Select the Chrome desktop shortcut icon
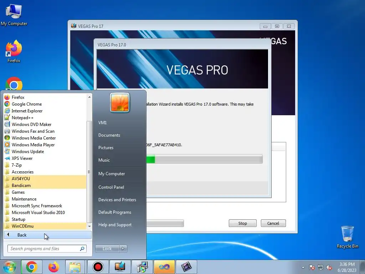Screen dimensions: 365x274 click(14, 83)
